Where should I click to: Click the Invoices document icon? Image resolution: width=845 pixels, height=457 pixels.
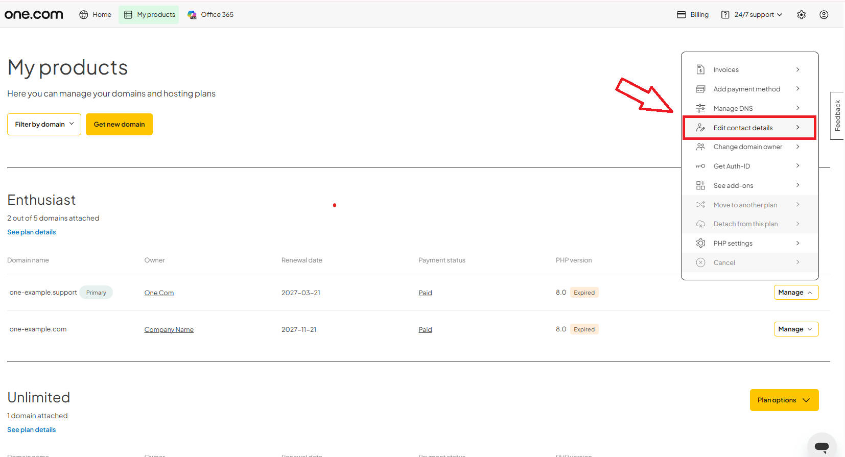(700, 69)
